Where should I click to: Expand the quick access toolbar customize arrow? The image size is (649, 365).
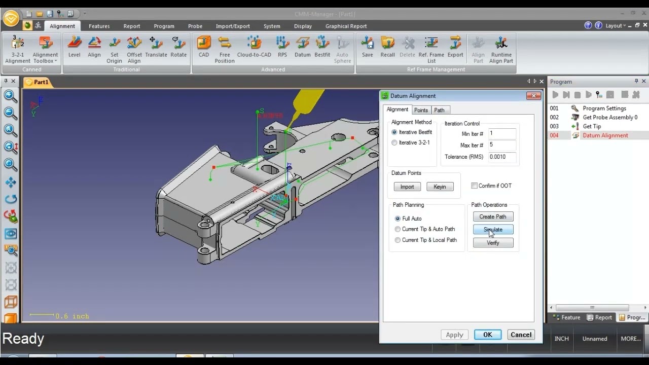click(x=85, y=14)
